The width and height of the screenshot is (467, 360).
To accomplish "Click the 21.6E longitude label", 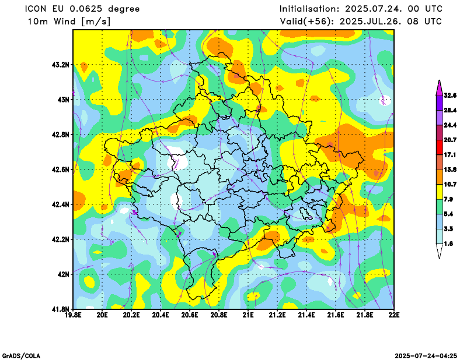I will 336,315.
